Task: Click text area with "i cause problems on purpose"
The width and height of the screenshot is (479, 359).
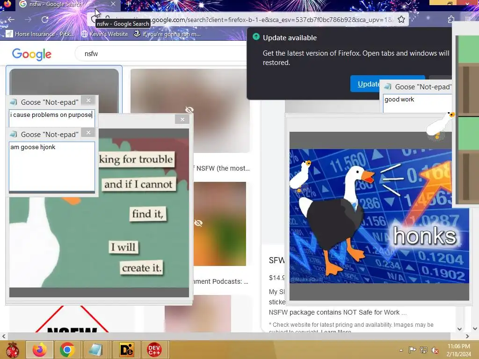Action: point(52,118)
